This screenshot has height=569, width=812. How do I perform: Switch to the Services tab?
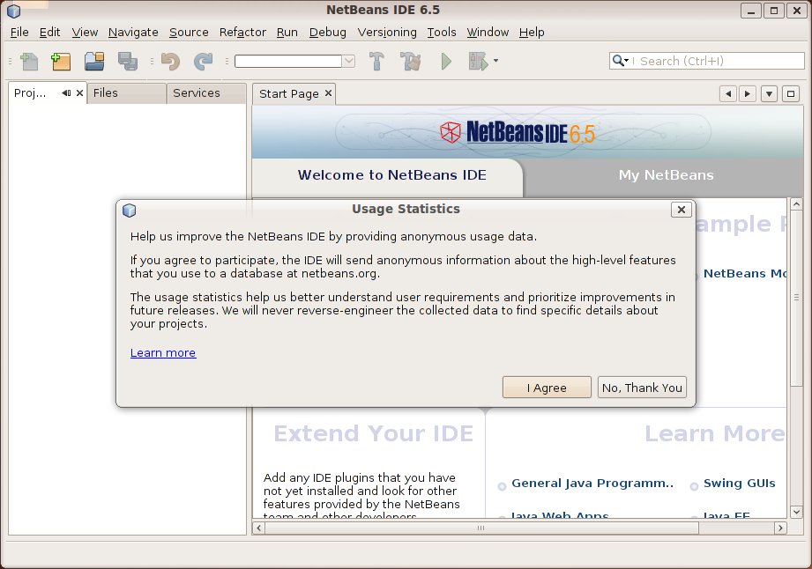pos(197,93)
